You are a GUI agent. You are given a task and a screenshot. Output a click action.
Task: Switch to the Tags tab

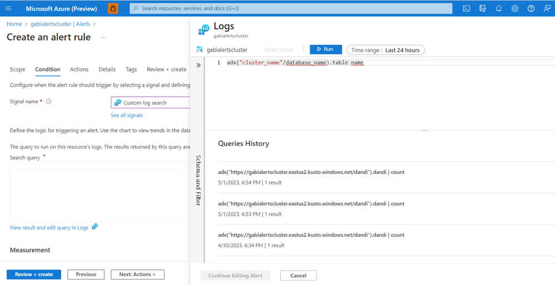(131, 69)
